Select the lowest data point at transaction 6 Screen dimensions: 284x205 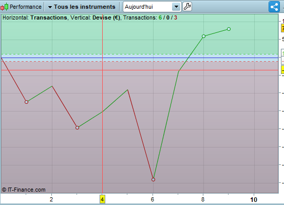pyautogui.click(x=153, y=180)
